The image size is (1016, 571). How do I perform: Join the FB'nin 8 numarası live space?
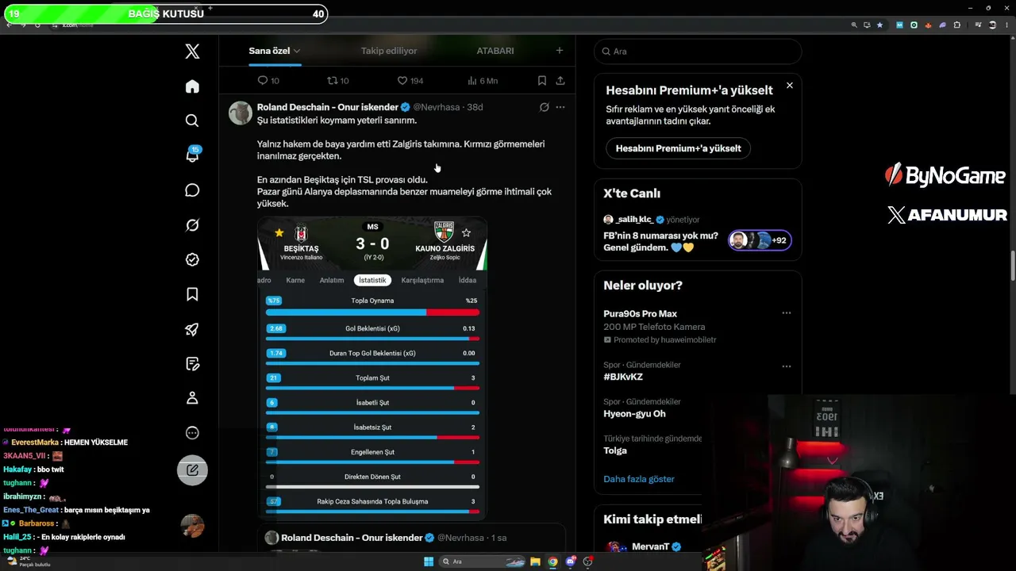(660, 241)
